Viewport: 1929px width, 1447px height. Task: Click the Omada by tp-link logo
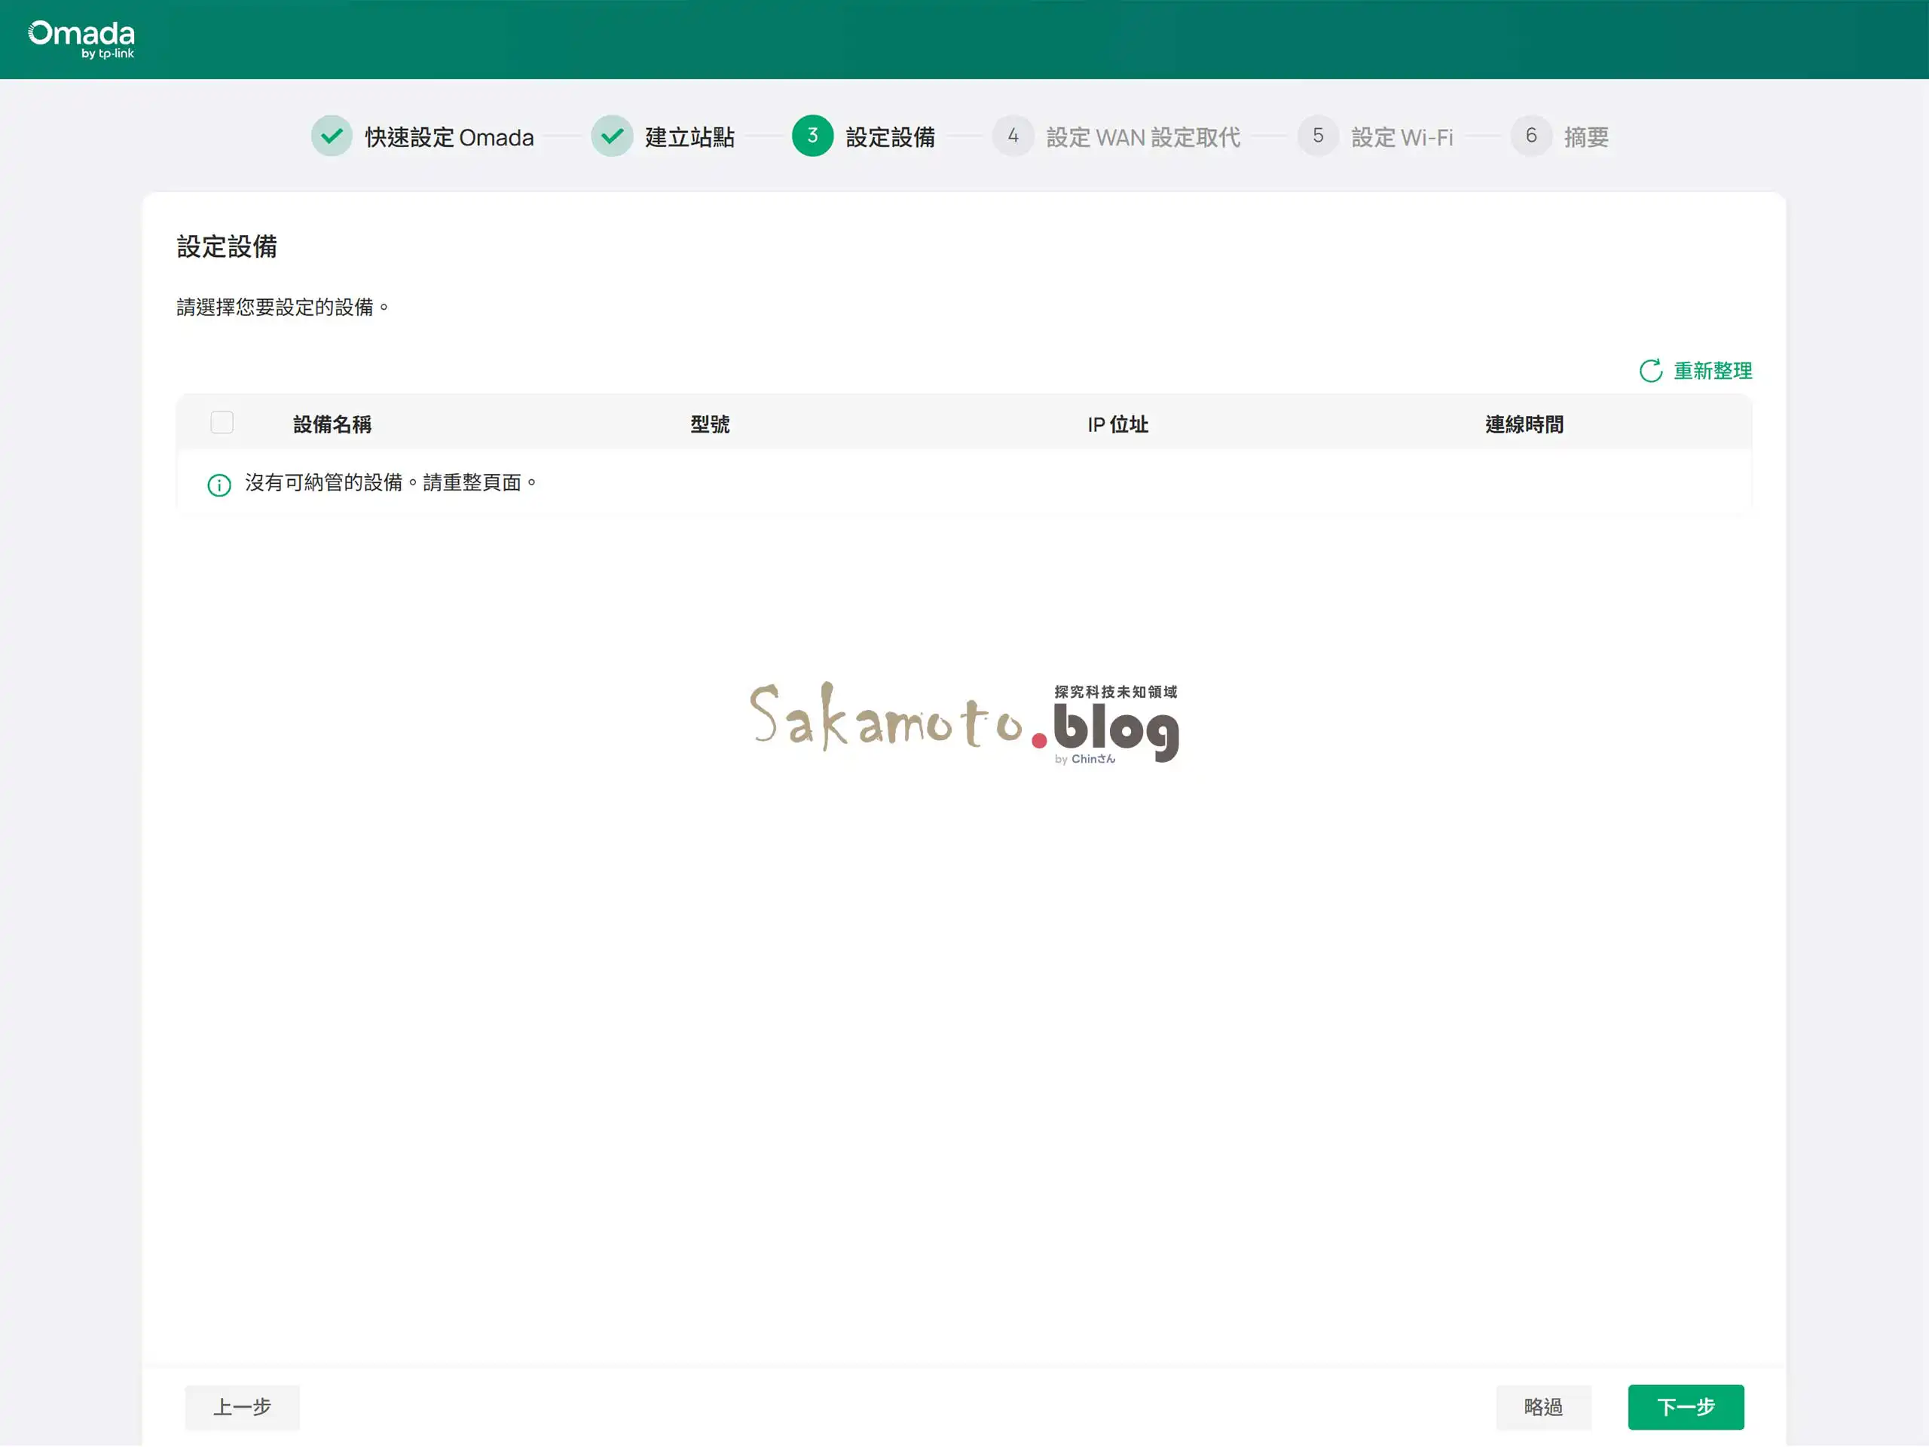coord(81,39)
